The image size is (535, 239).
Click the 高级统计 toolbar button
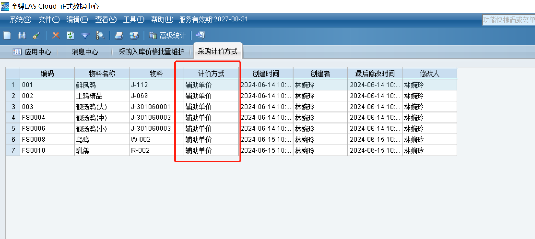168,35
